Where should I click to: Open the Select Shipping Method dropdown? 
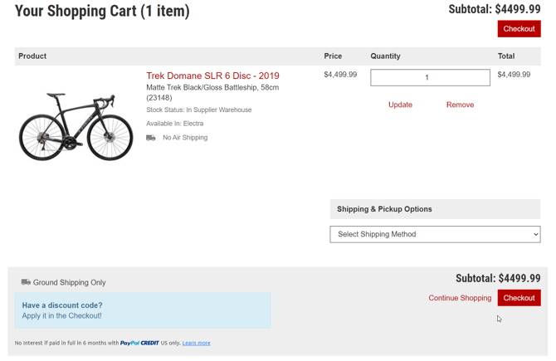click(435, 235)
